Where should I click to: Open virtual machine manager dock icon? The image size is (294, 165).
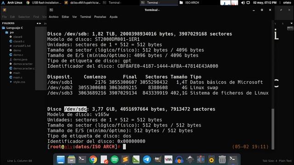click(x=169, y=159)
